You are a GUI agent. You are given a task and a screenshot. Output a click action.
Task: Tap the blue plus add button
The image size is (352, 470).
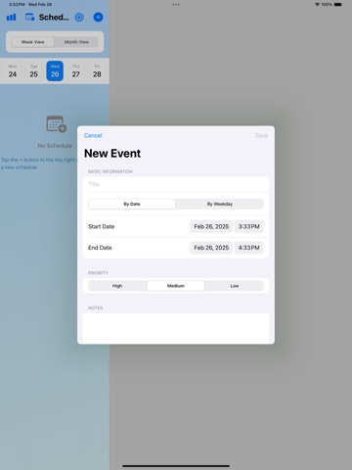tap(98, 18)
